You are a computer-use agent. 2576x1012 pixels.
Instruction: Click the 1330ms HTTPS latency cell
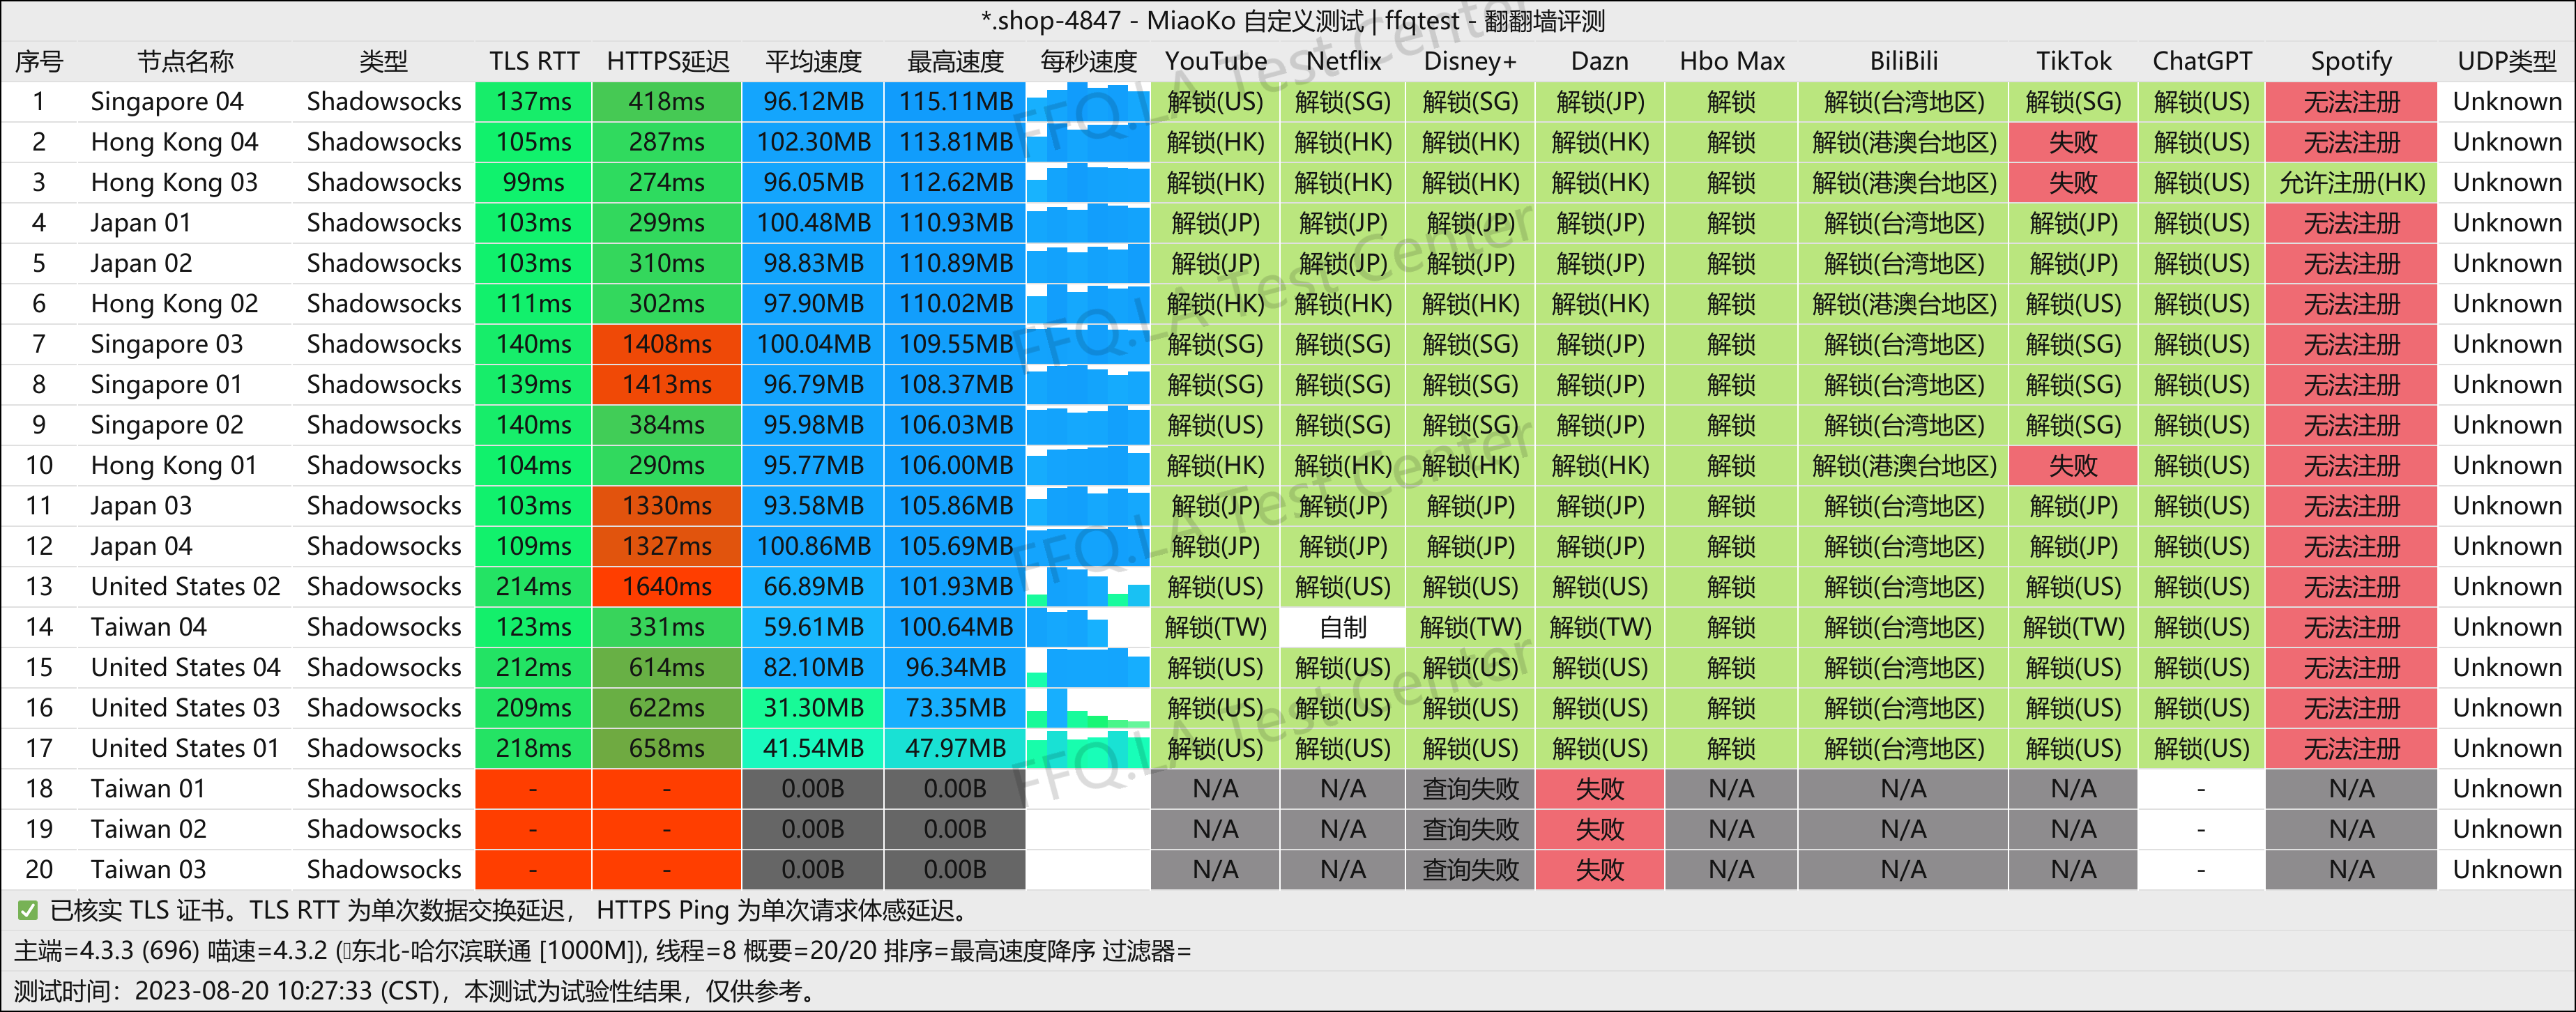(x=667, y=506)
